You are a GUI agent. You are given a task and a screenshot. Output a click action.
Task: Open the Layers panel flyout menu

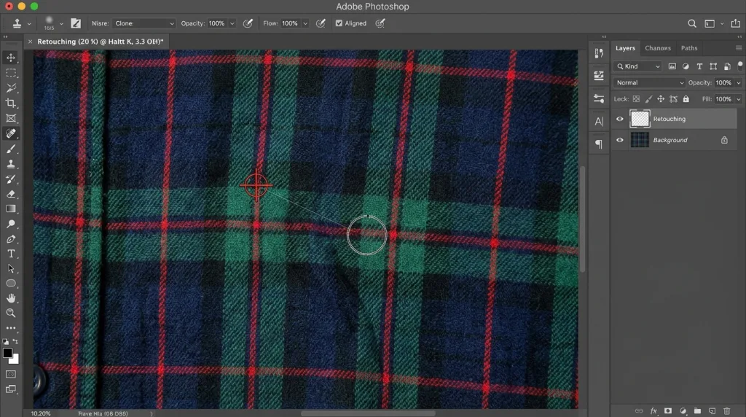pos(739,48)
